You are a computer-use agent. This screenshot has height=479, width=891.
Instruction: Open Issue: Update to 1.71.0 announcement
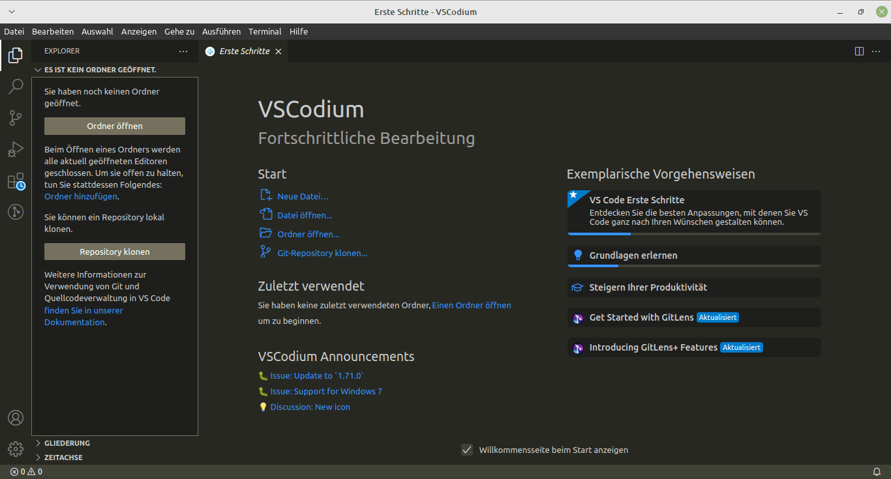pyautogui.click(x=317, y=375)
